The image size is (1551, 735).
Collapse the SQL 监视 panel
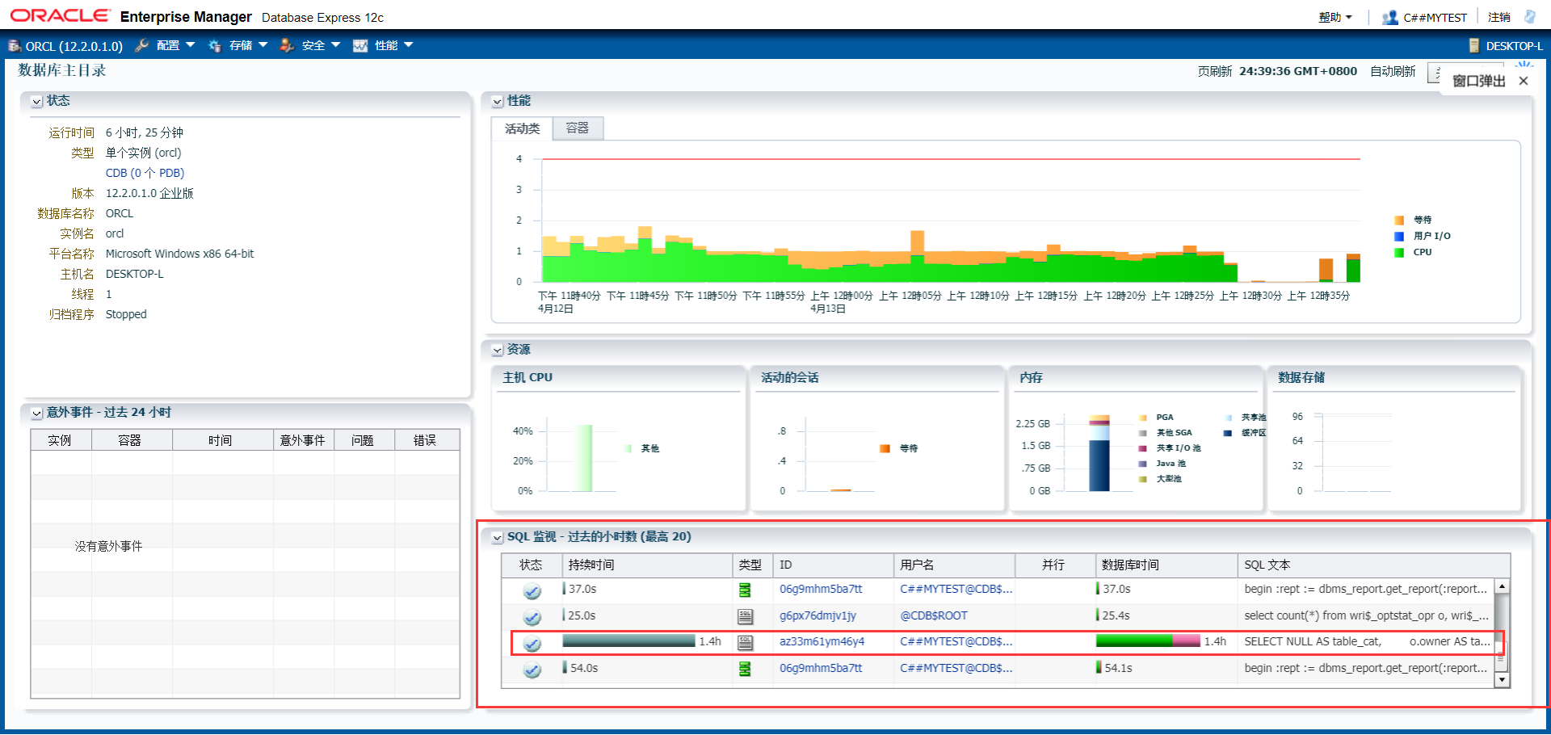pyautogui.click(x=497, y=536)
